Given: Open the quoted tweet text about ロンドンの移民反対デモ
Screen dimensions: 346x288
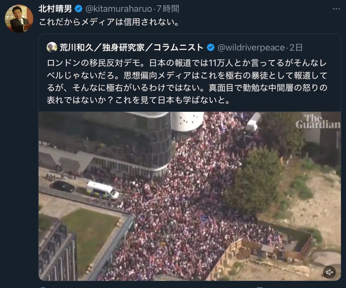Looking at the screenshot, I should click(187, 82).
